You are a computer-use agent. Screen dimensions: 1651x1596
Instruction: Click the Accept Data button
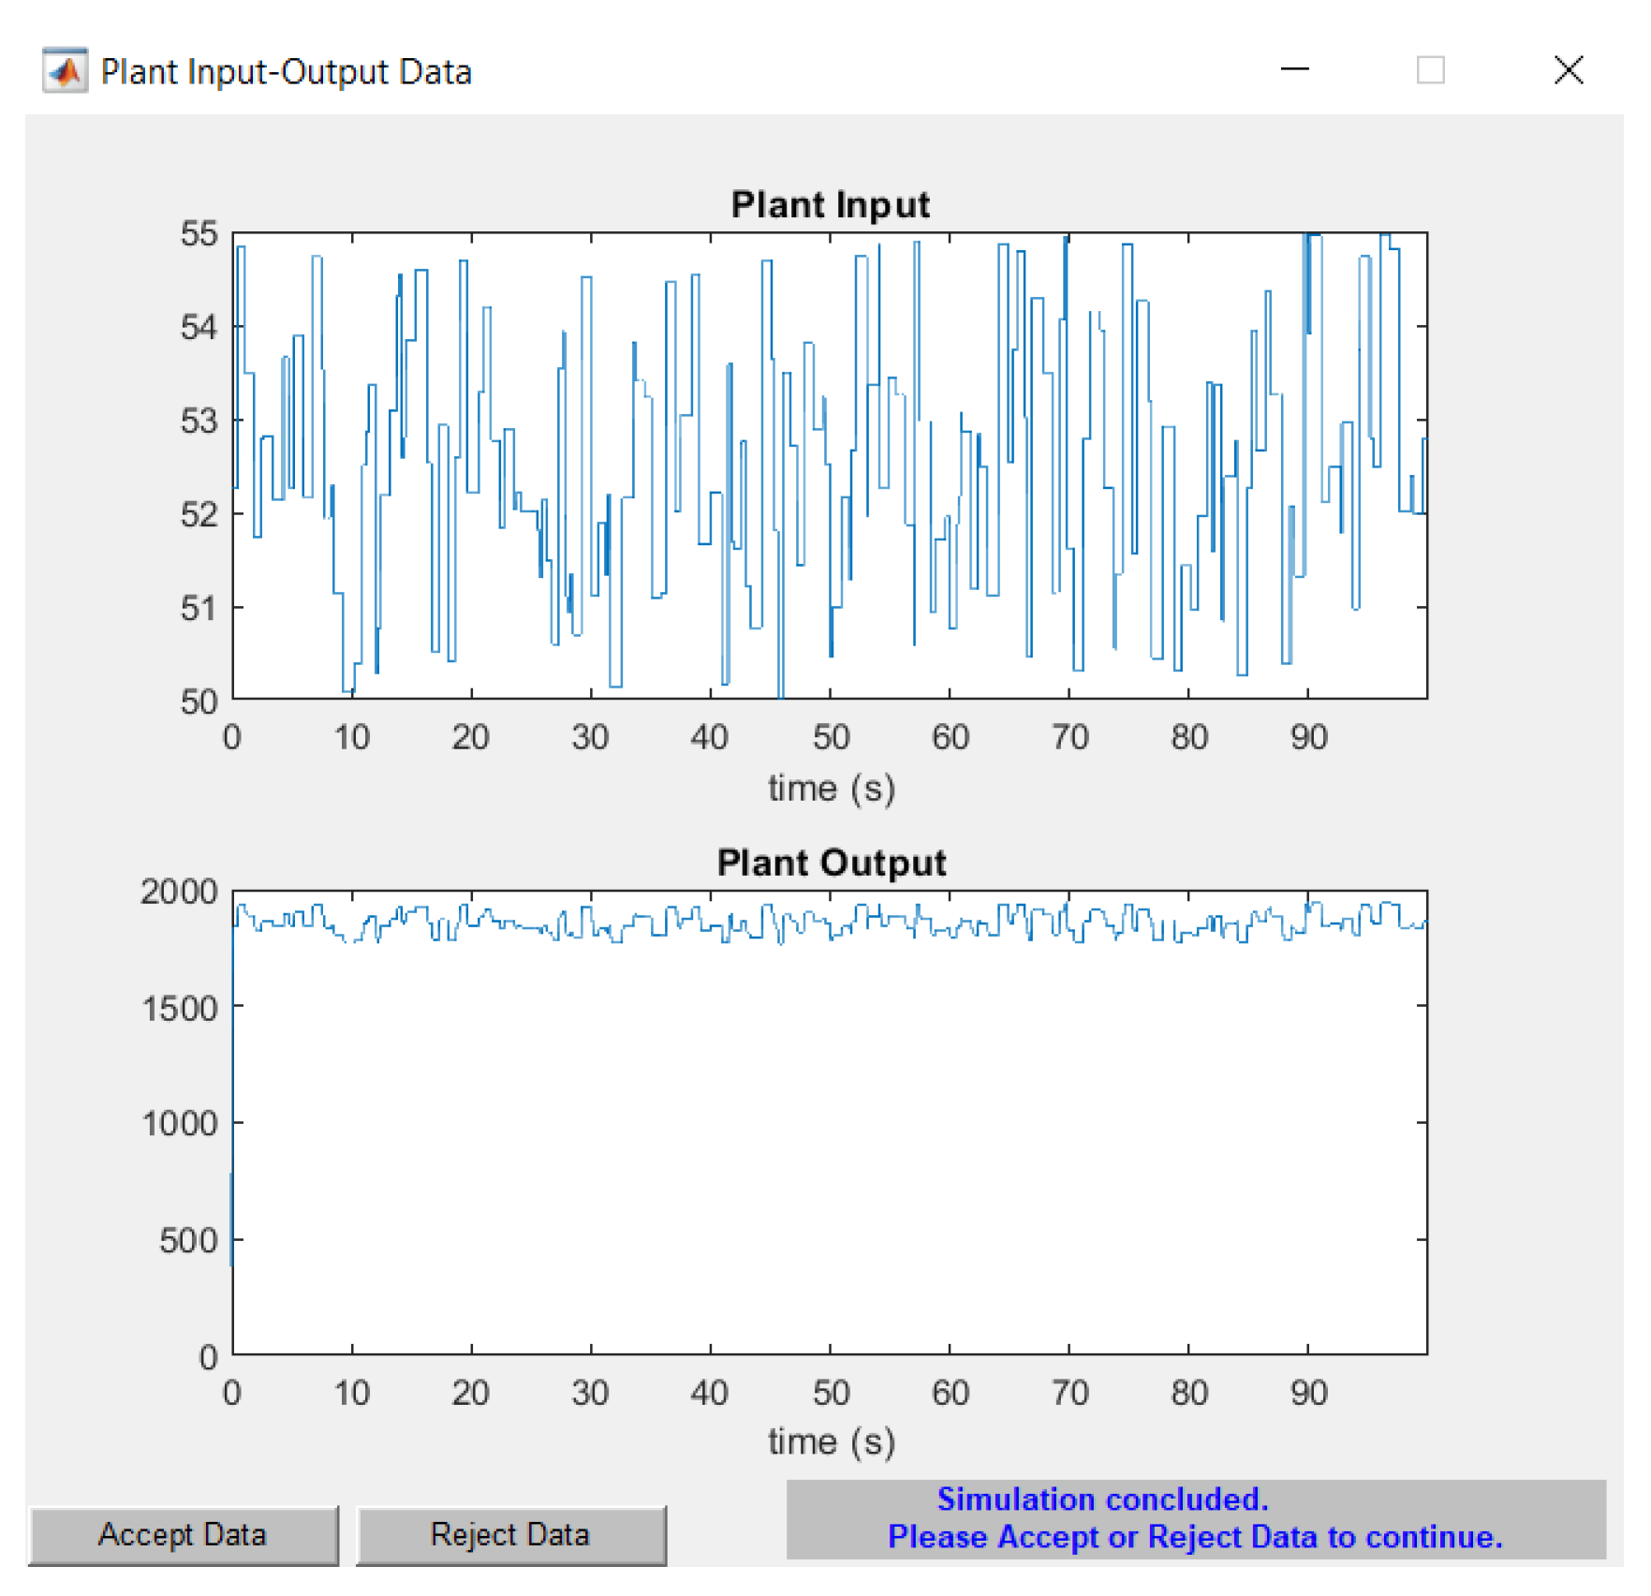(184, 1535)
